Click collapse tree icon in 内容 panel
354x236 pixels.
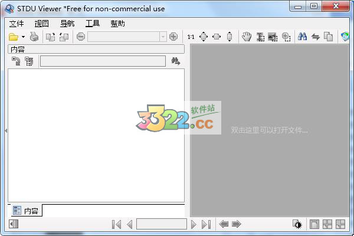(x=29, y=61)
